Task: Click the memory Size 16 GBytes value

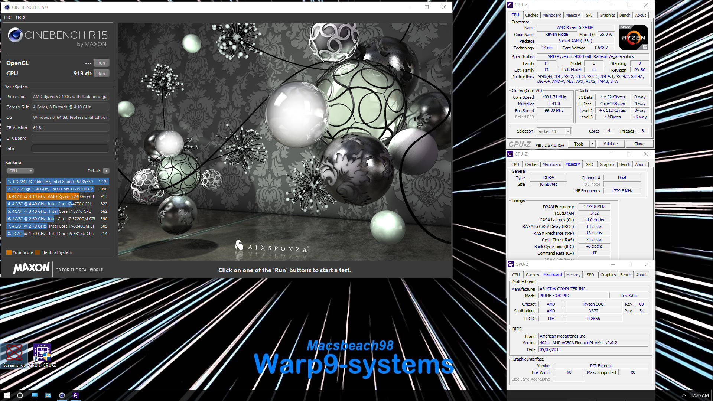Action: point(548,185)
